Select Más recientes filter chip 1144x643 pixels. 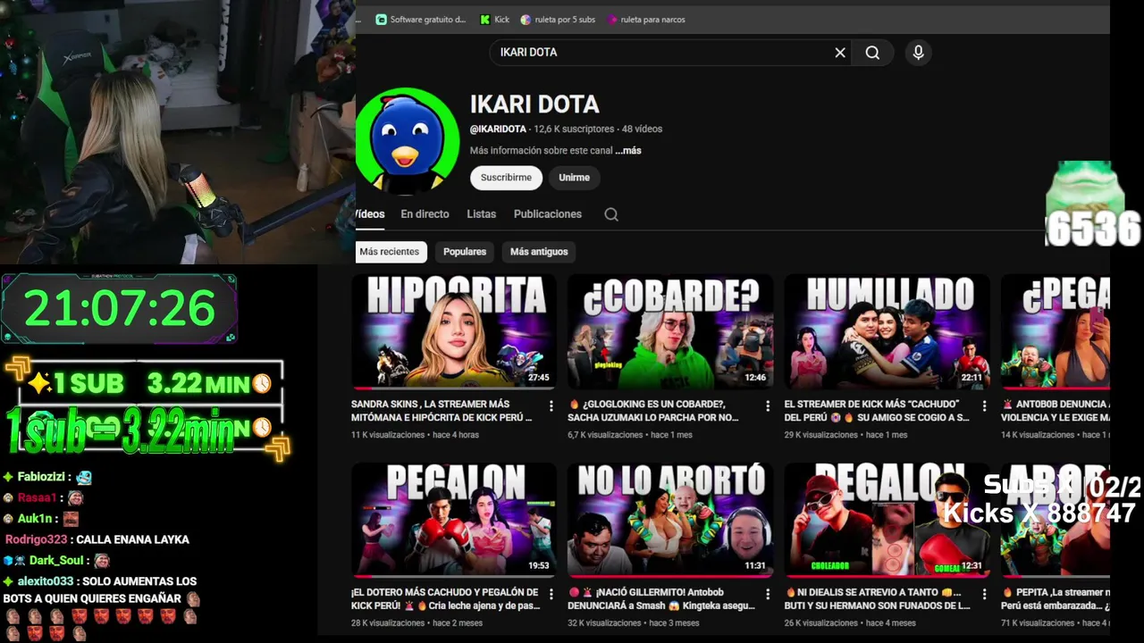(x=390, y=252)
